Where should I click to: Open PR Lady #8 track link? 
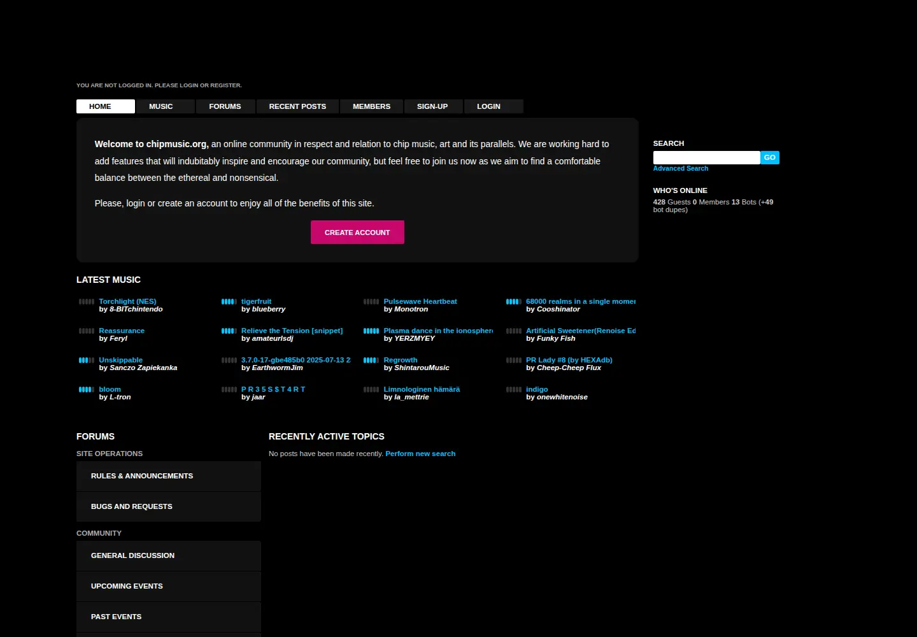569,361
